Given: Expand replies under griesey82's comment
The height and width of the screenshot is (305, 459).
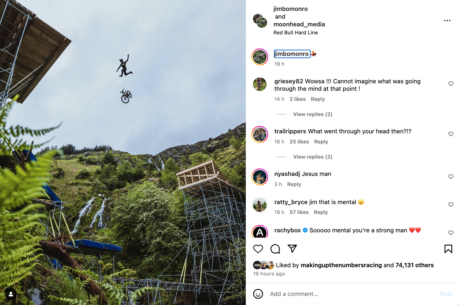Looking at the screenshot, I should coord(312,114).
